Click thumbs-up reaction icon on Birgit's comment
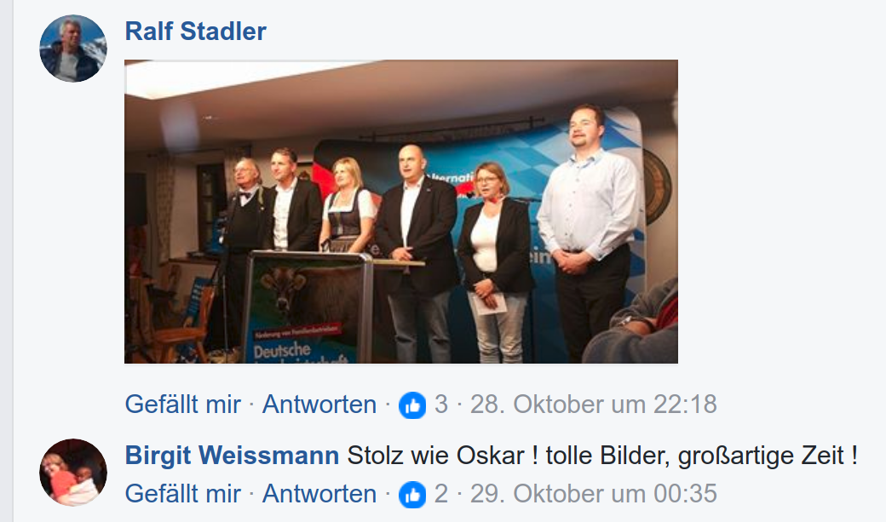The height and width of the screenshot is (522, 886). (412, 494)
